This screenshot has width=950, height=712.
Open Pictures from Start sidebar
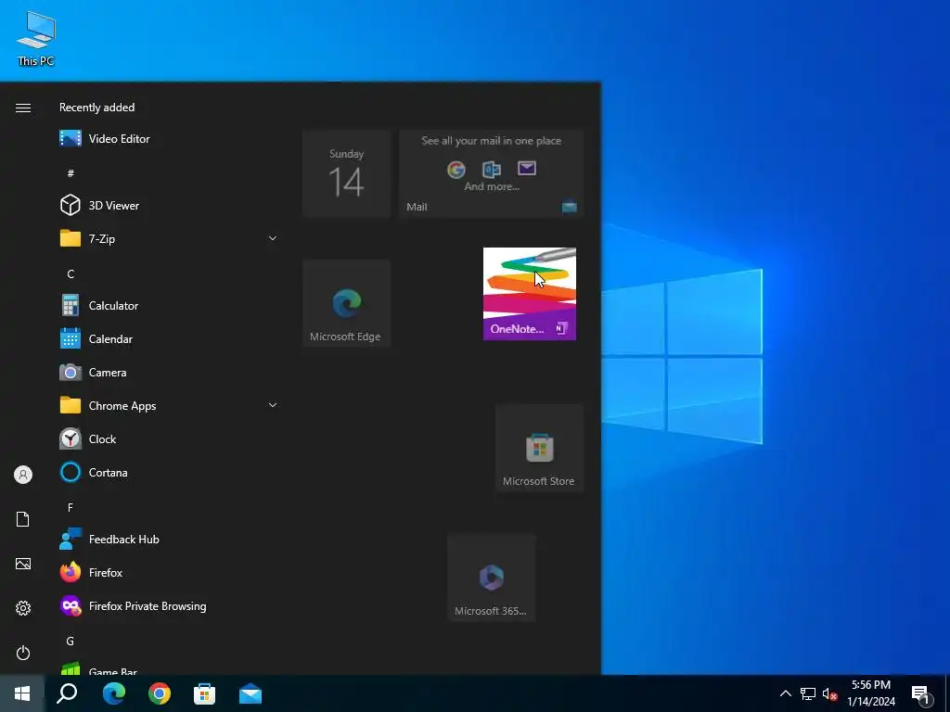[23, 564]
